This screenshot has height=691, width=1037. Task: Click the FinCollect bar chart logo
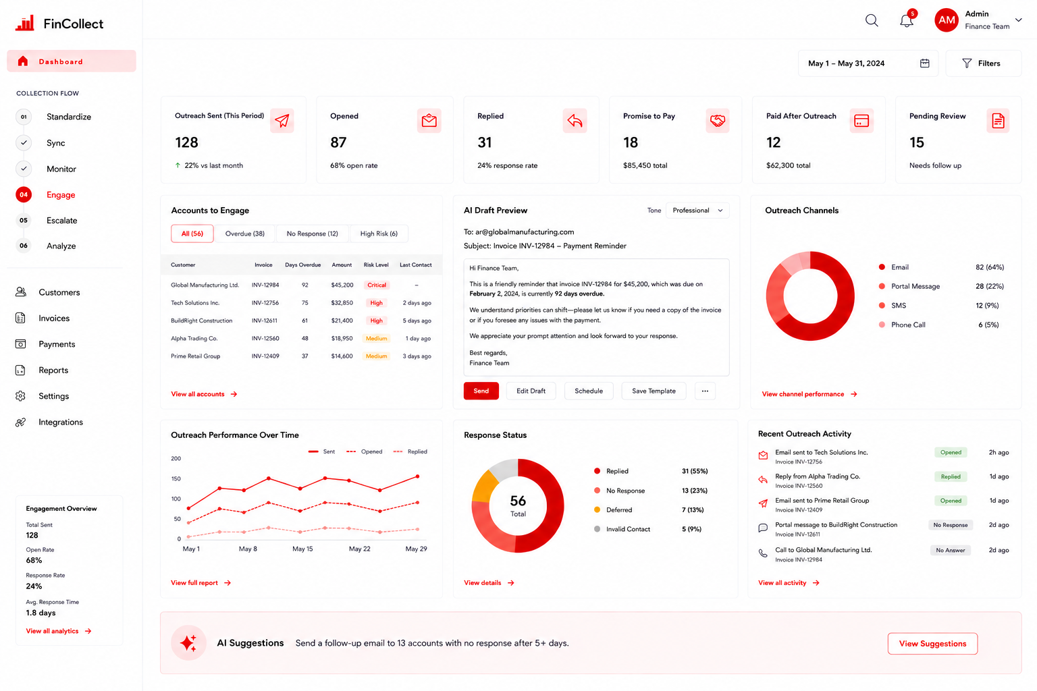25,24
